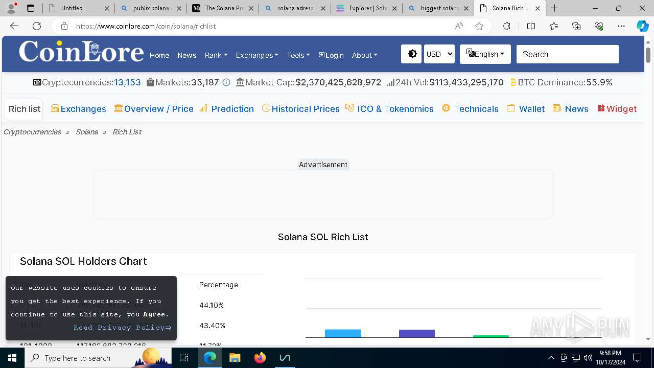Open Task View on taskbar
Viewport: 654px width, 368px height.
(184, 358)
